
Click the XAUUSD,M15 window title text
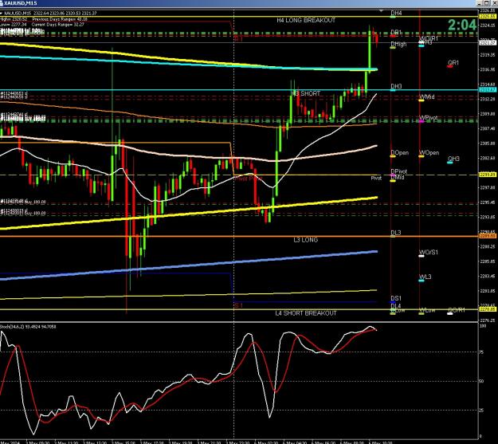coord(21,3)
